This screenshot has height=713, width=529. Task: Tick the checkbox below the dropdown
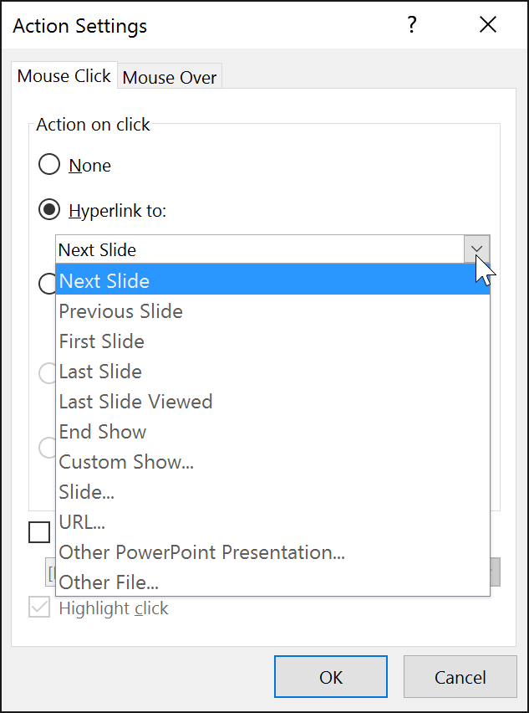tap(39, 532)
